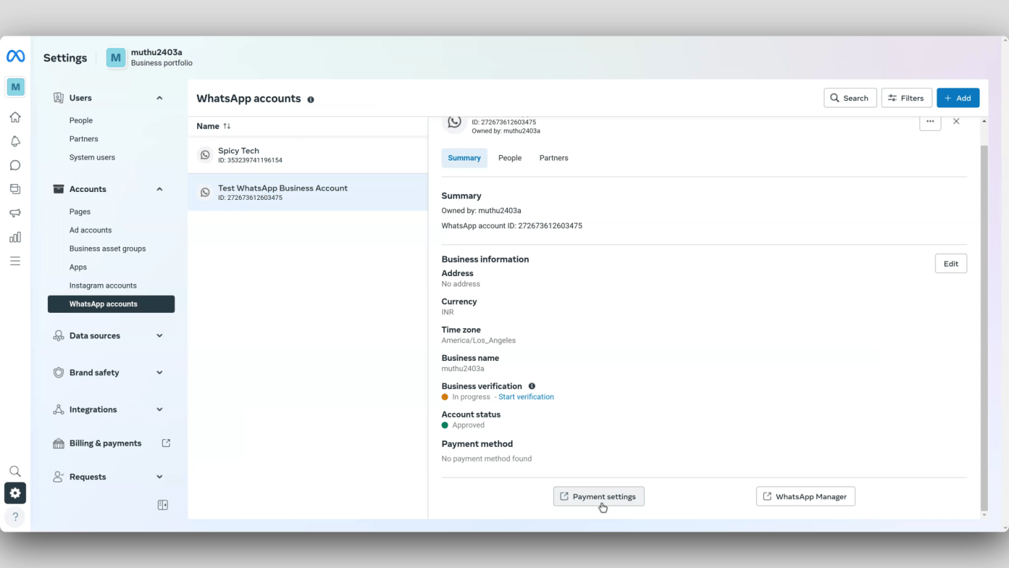Click the search magnifier in left rail
The height and width of the screenshot is (568, 1009).
15,471
